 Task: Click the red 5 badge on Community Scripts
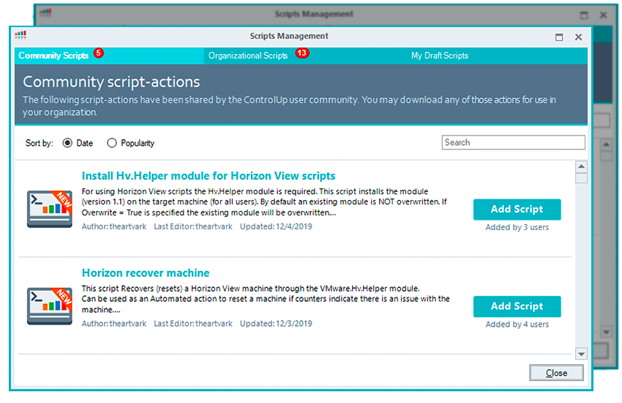pos(98,53)
